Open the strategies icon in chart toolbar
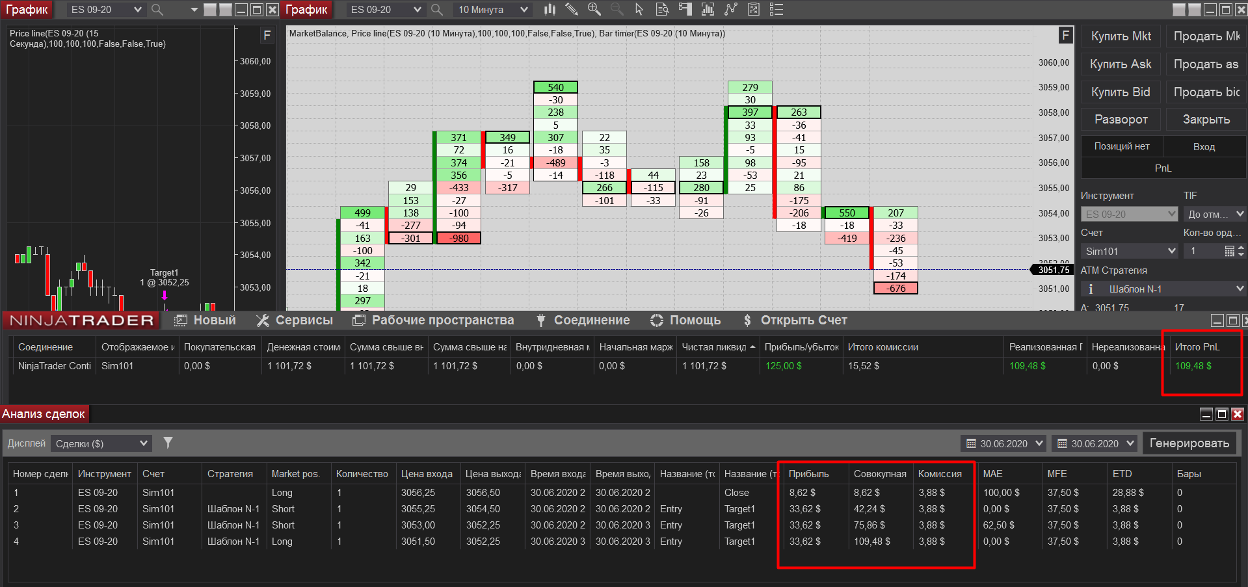Viewport: 1248px width, 587px height. (731, 9)
